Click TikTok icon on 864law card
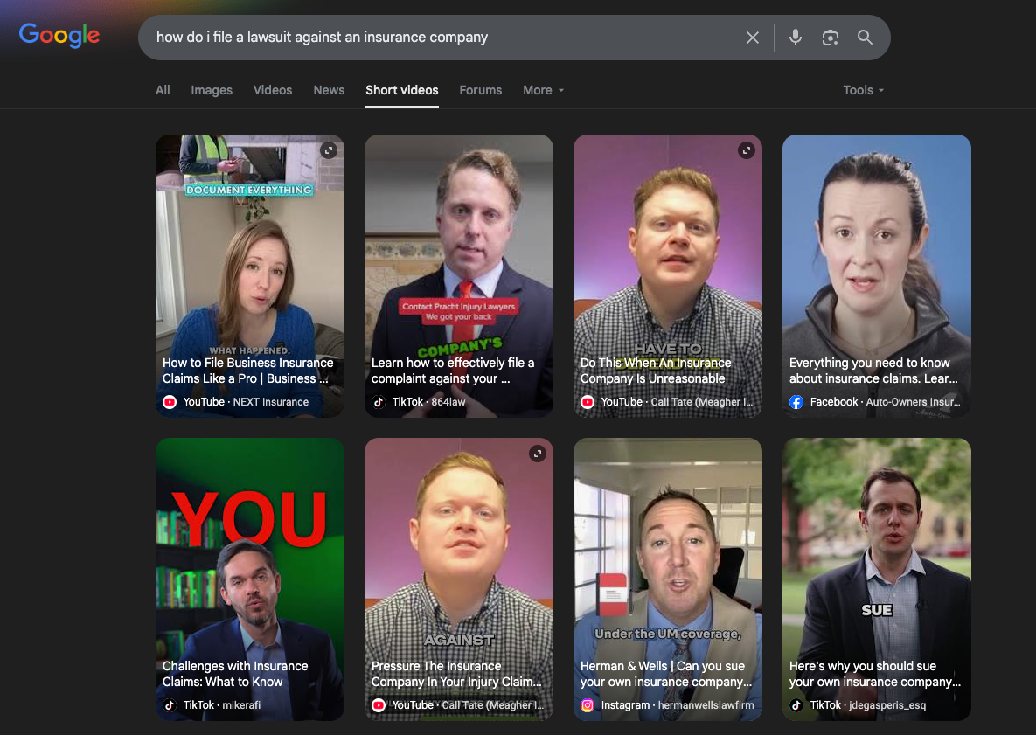The image size is (1036, 735). click(379, 401)
